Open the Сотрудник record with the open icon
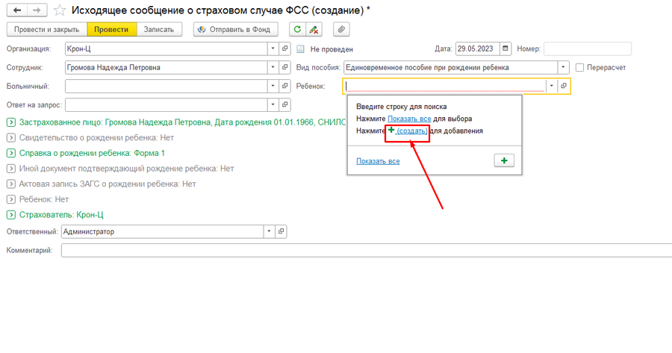672x353 pixels. pyautogui.click(x=284, y=68)
